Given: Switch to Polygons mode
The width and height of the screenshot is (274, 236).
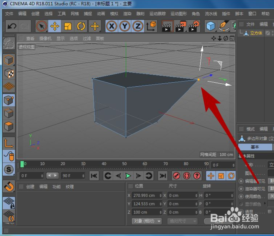Looking at the screenshot, I should click(x=9, y=126).
